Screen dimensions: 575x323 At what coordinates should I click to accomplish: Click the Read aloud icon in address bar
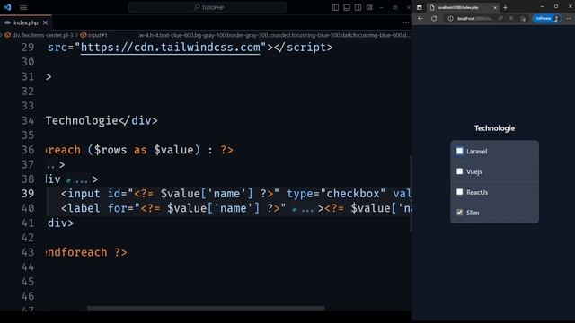pyautogui.click(x=500, y=18)
